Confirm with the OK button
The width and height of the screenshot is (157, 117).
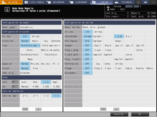140,114
